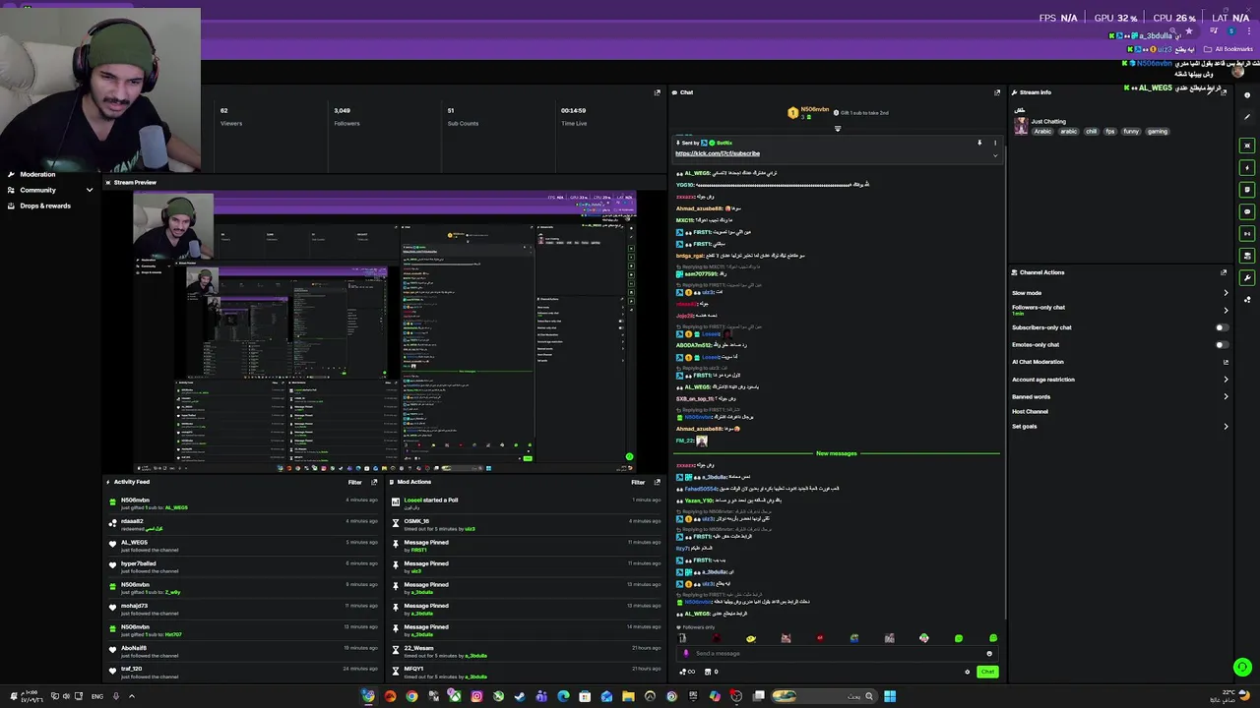The height and width of the screenshot is (708, 1260).
Task: Select Loseel started a Poll mod action
Action: [x=527, y=503]
